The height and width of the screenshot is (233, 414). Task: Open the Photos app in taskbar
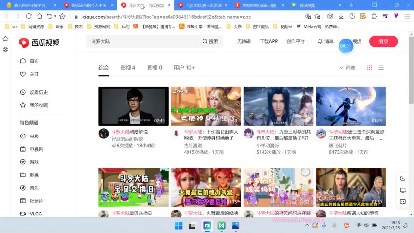tap(235, 226)
